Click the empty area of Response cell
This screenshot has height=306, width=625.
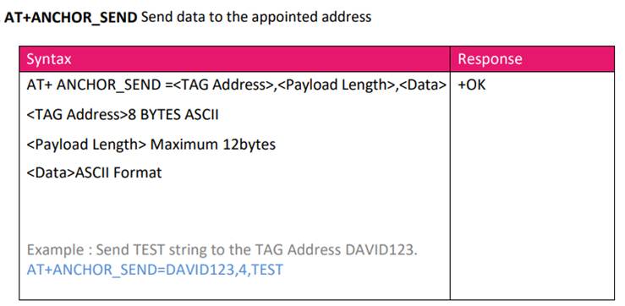pyautogui.click(x=532, y=191)
